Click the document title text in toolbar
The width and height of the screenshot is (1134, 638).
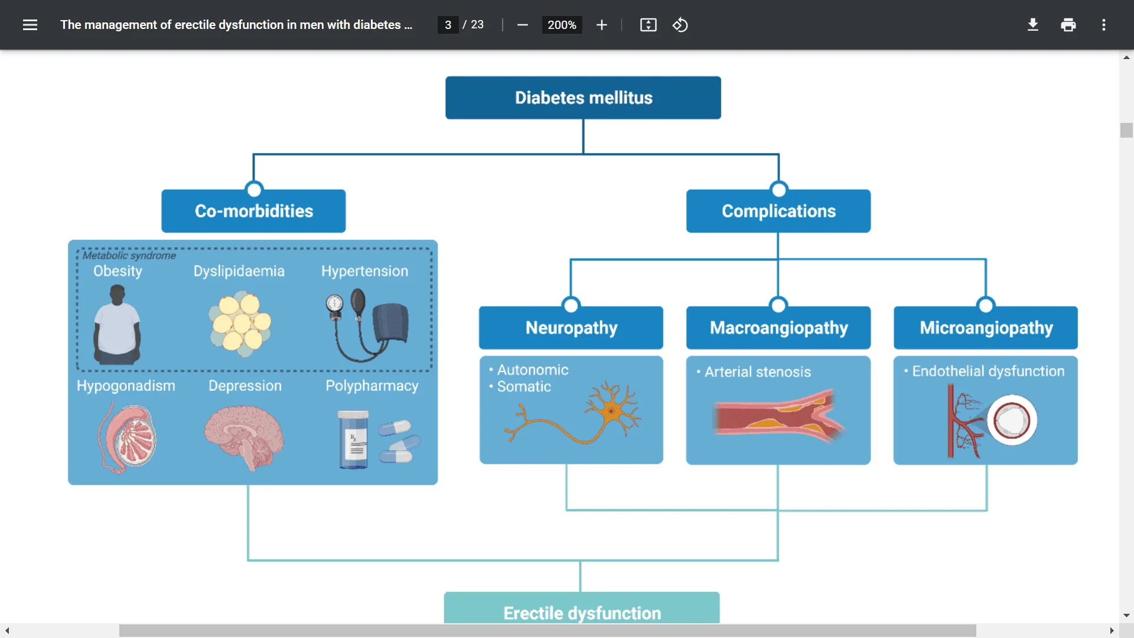point(236,25)
